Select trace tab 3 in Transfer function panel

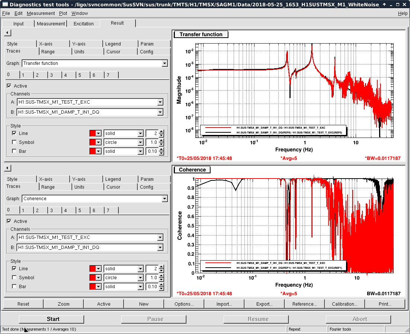click(52, 75)
